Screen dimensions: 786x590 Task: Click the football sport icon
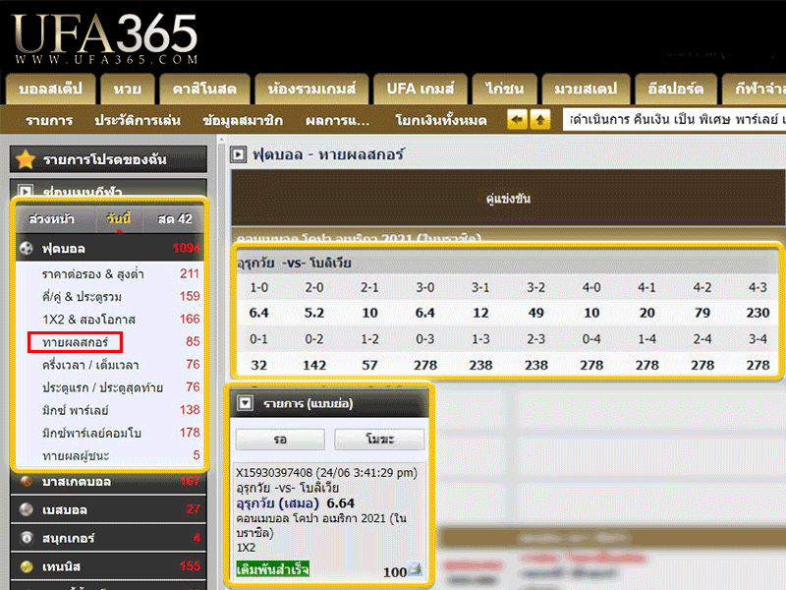[x=27, y=249]
